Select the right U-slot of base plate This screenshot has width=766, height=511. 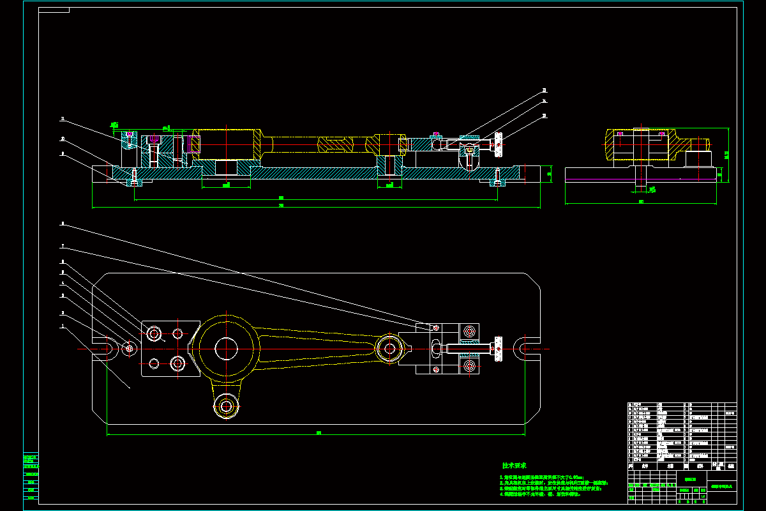pyautogui.click(x=527, y=349)
